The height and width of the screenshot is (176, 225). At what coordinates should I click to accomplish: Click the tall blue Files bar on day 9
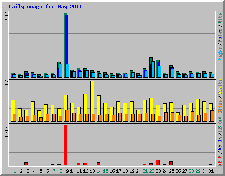point(66,40)
